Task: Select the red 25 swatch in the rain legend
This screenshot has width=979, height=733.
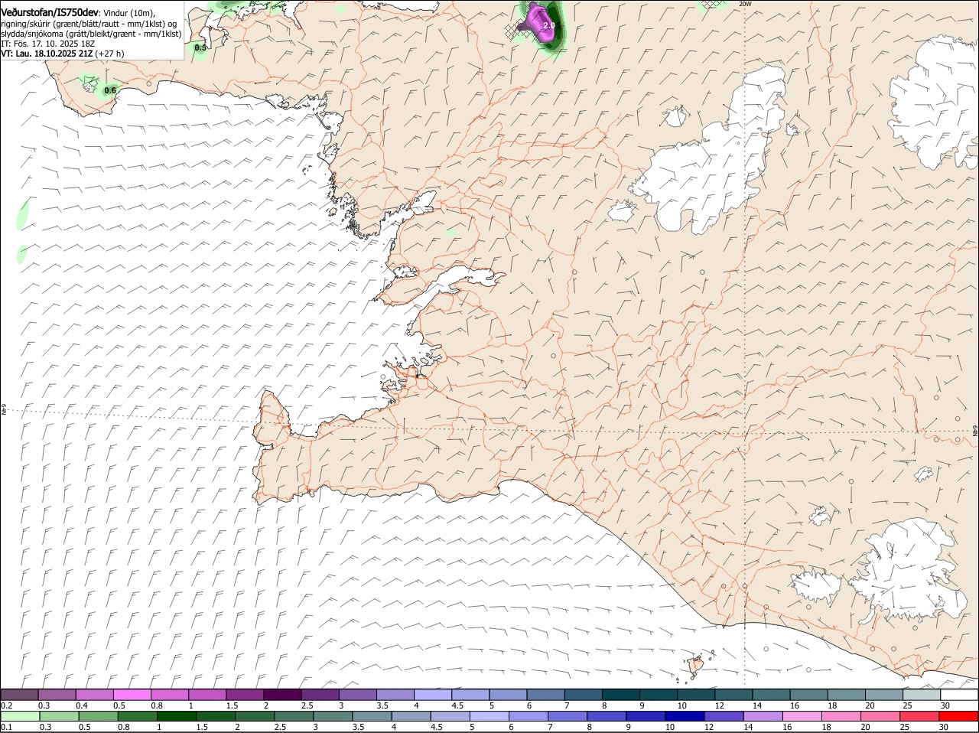Action: tap(919, 716)
